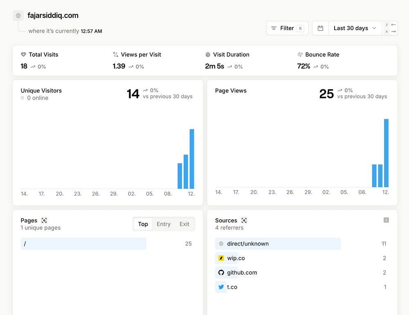Click the calendar icon in date picker
Image resolution: width=409 pixels, height=315 pixels.
321,28
